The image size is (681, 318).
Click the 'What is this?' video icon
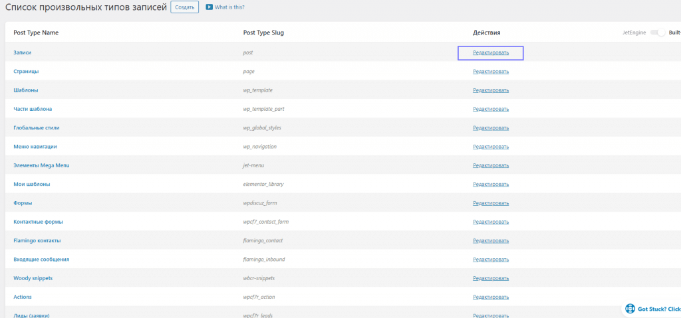[x=209, y=7]
